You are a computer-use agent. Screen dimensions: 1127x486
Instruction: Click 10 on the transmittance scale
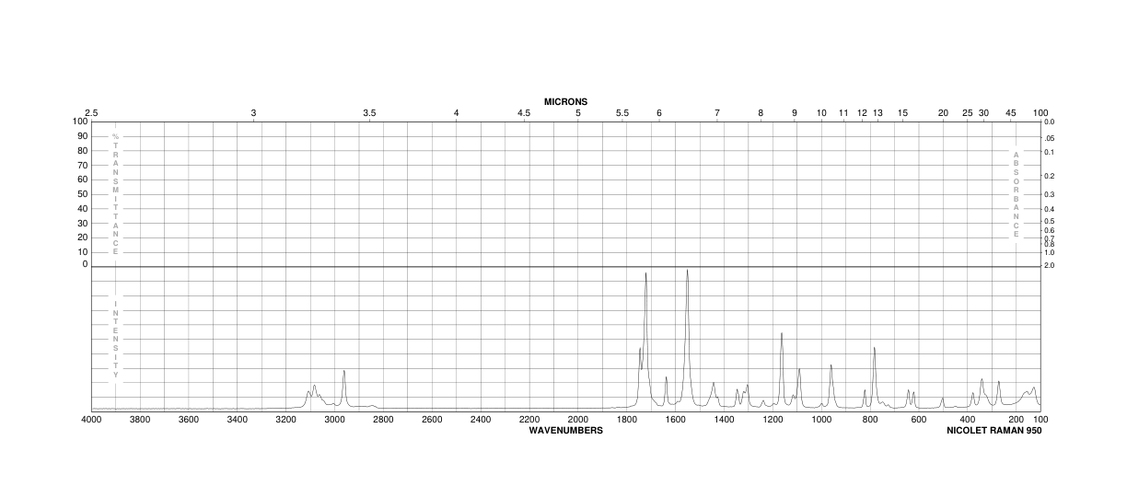(82, 251)
